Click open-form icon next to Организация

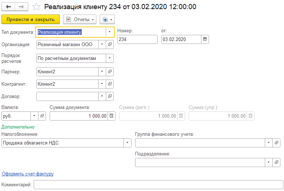(110, 44)
